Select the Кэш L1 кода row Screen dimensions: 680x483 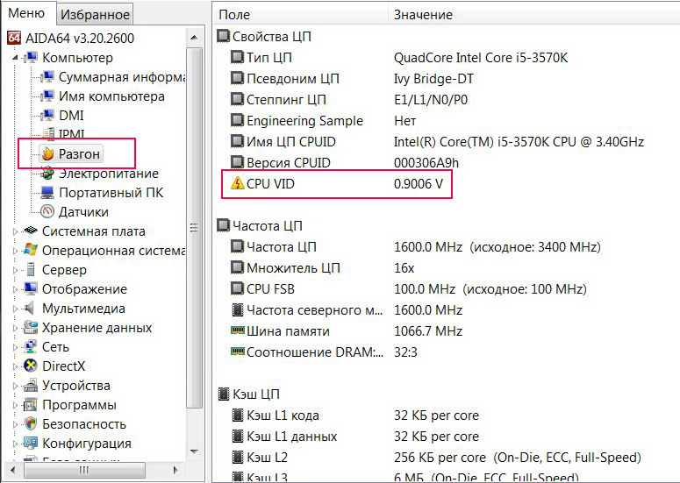(x=447, y=415)
